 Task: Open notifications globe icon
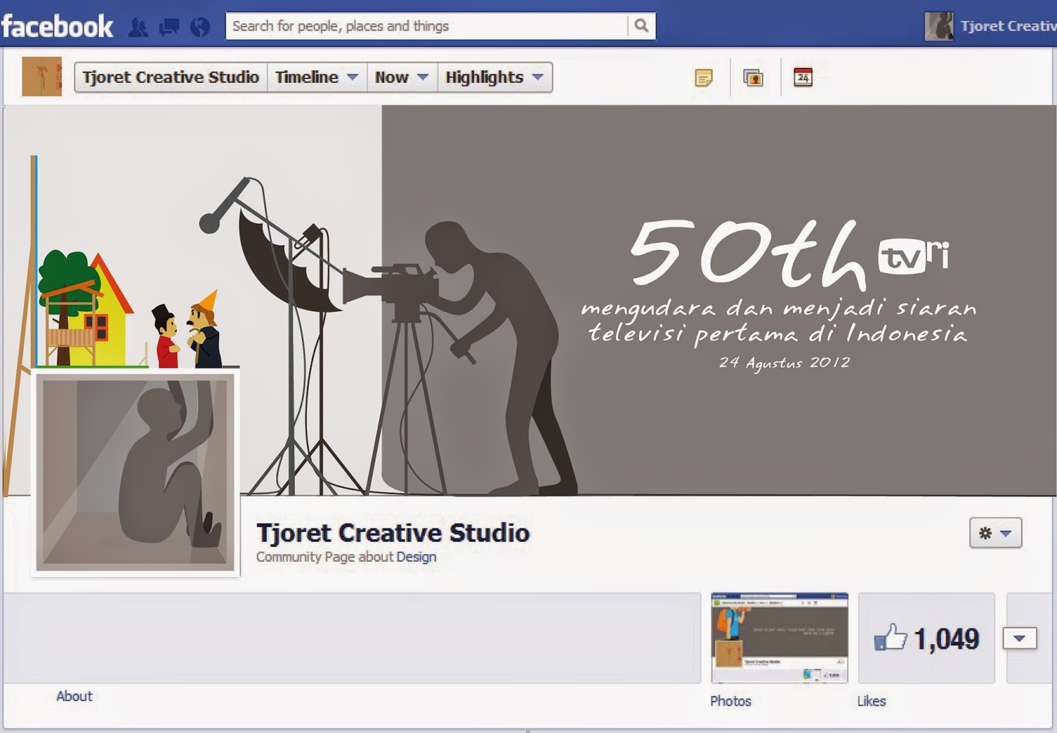coord(200,27)
